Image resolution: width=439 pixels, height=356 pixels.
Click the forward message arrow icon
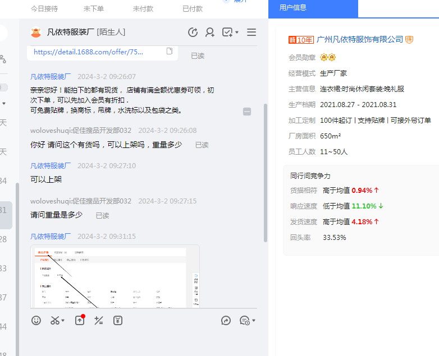[x=226, y=320]
